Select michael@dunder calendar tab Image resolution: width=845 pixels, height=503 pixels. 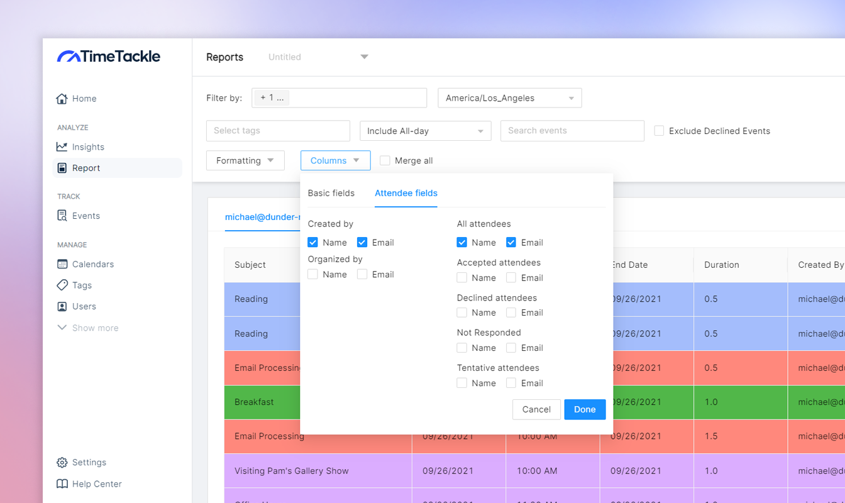[263, 217]
